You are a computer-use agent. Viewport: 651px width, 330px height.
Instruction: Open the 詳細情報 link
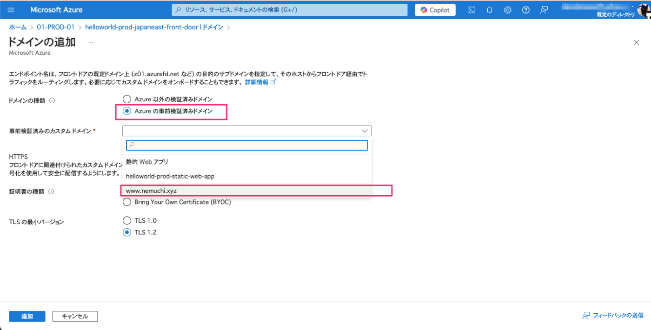pyautogui.click(x=260, y=82)
